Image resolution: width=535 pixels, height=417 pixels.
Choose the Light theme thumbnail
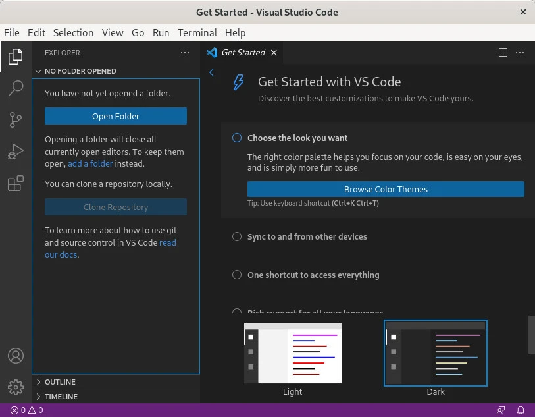pyautogui.click(x=293, y=354)
